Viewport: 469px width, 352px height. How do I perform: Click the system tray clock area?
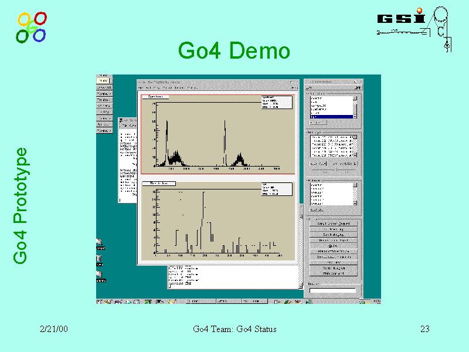pyautogui.click(x=372, y=302)
